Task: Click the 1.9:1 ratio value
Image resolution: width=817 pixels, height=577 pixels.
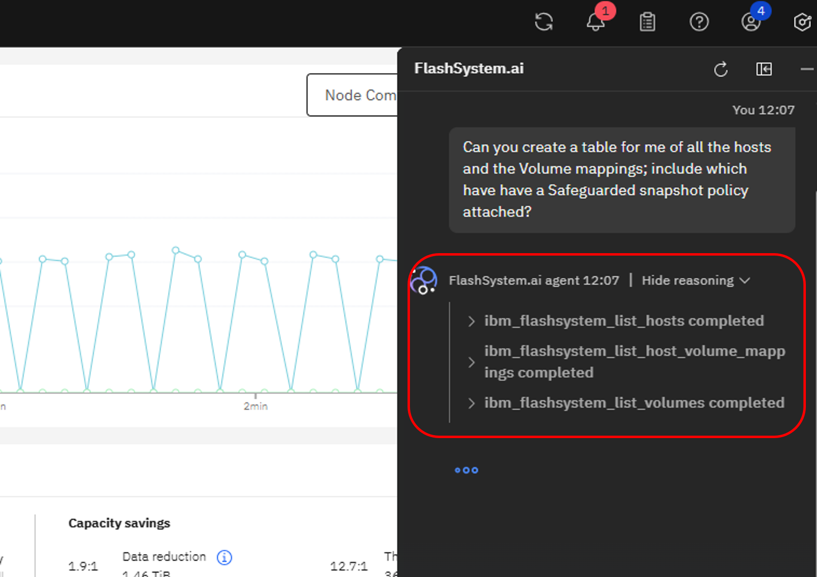Action: point(83,566)
